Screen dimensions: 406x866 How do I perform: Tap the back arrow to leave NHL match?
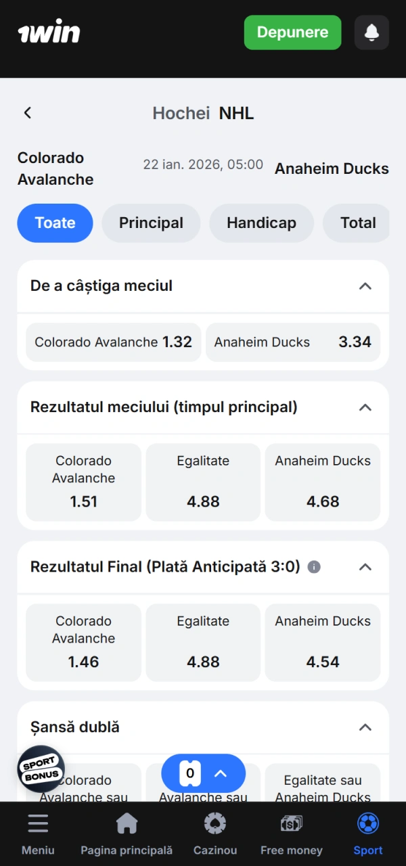[x=27, y=112]
